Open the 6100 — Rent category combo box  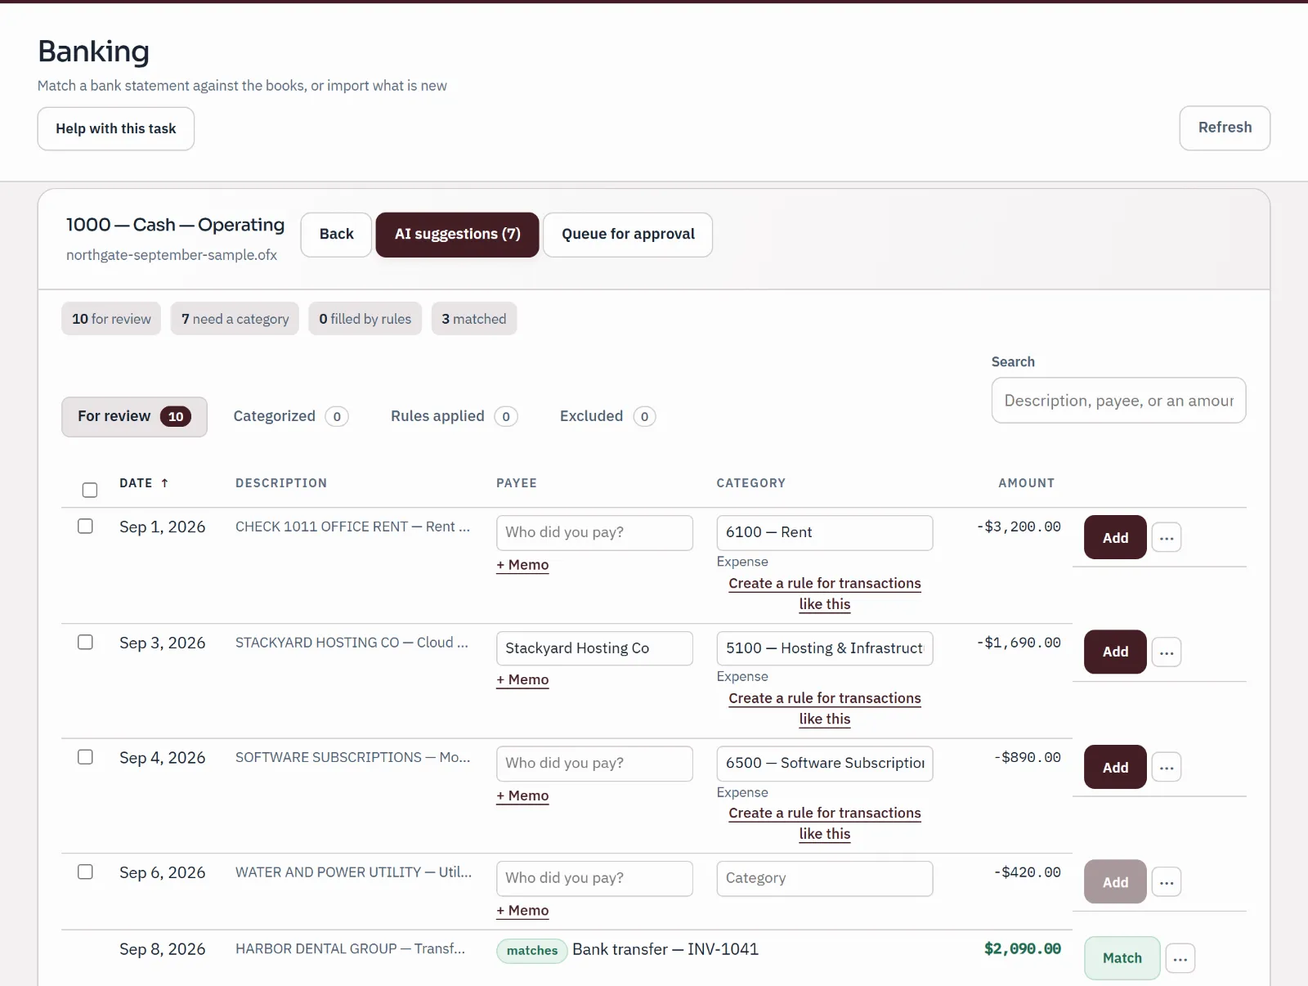[825, 533]
